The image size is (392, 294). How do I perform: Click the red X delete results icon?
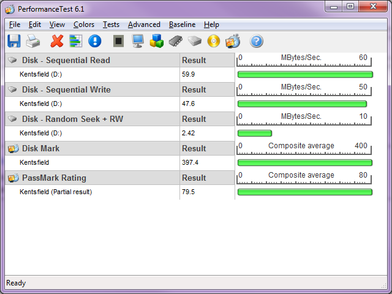pyautogui.click(x=57, y=41)
